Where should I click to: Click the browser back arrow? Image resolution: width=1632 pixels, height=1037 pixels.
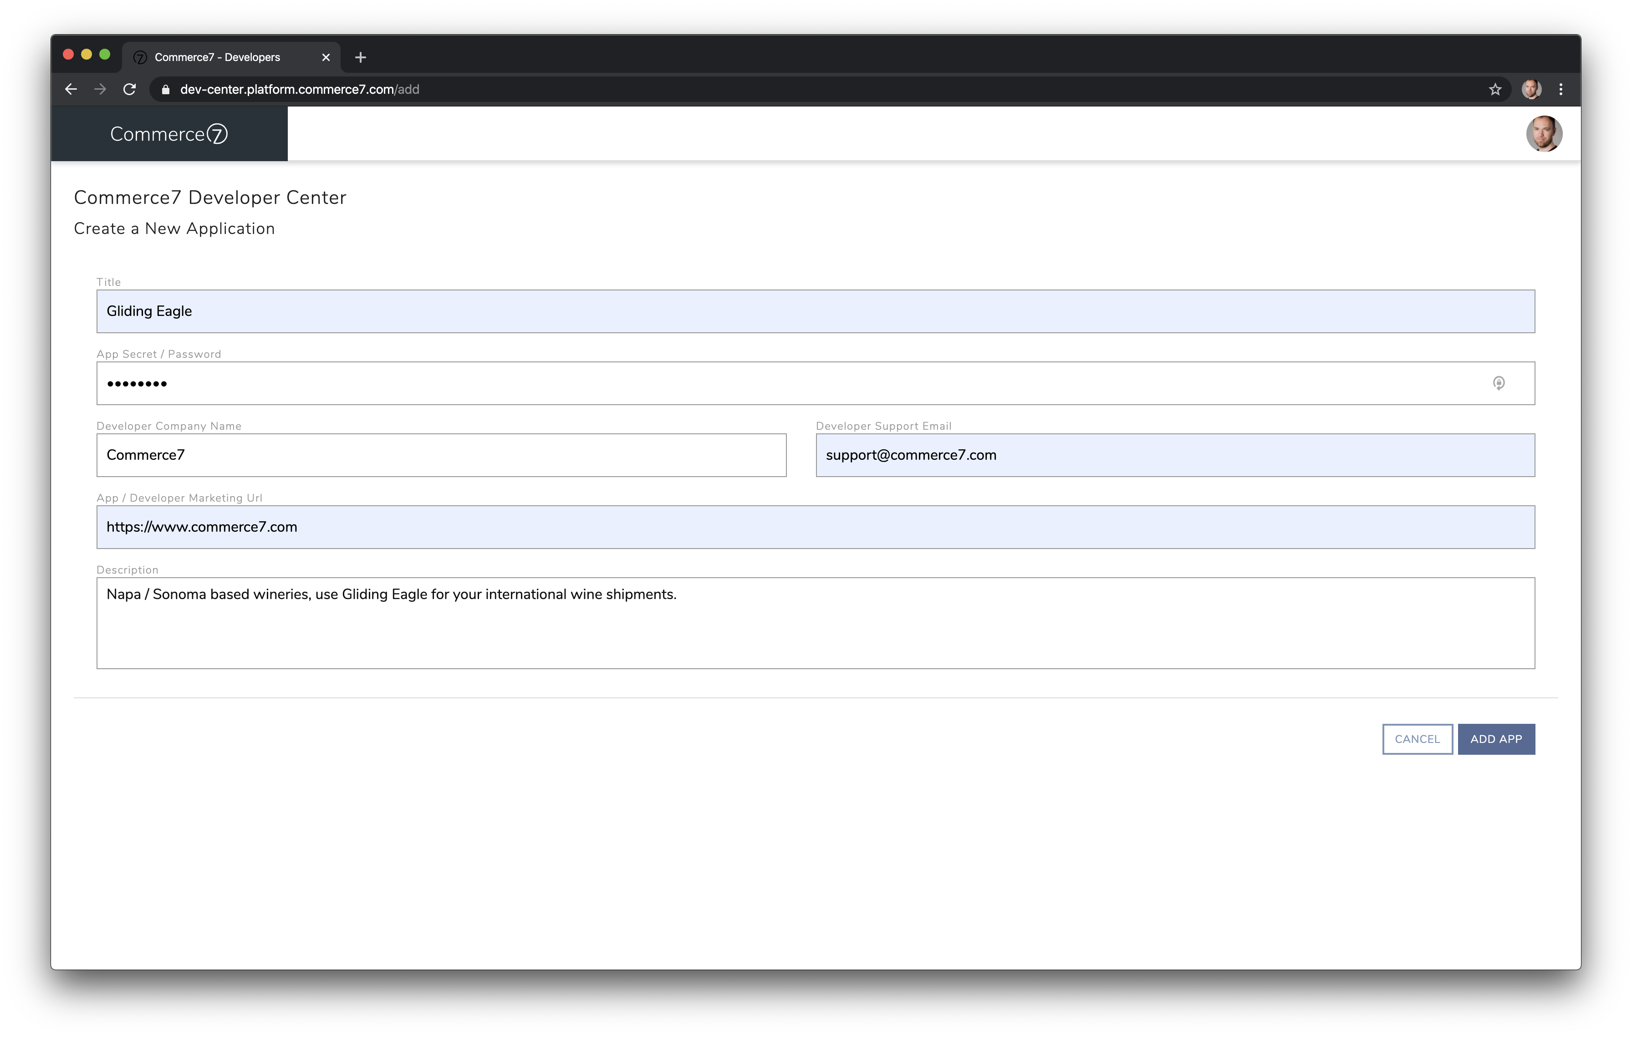[71, 89]
